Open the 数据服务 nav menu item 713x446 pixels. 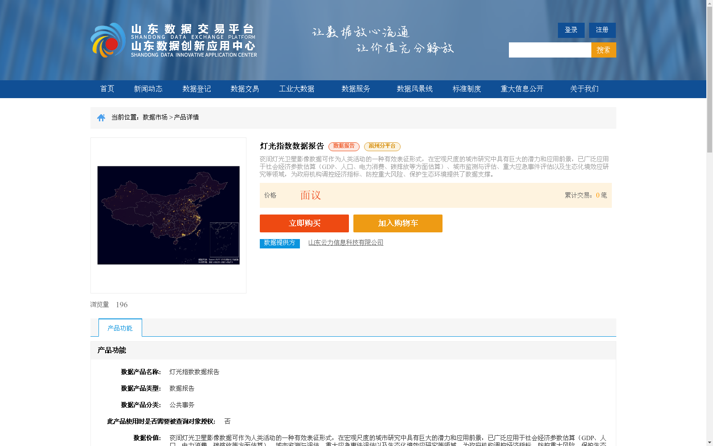tap(356, 89)
